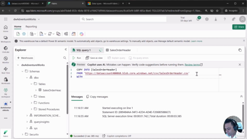Click the Get data icon in toolbar
Screen dimensions: 247x139
[32, 34]
